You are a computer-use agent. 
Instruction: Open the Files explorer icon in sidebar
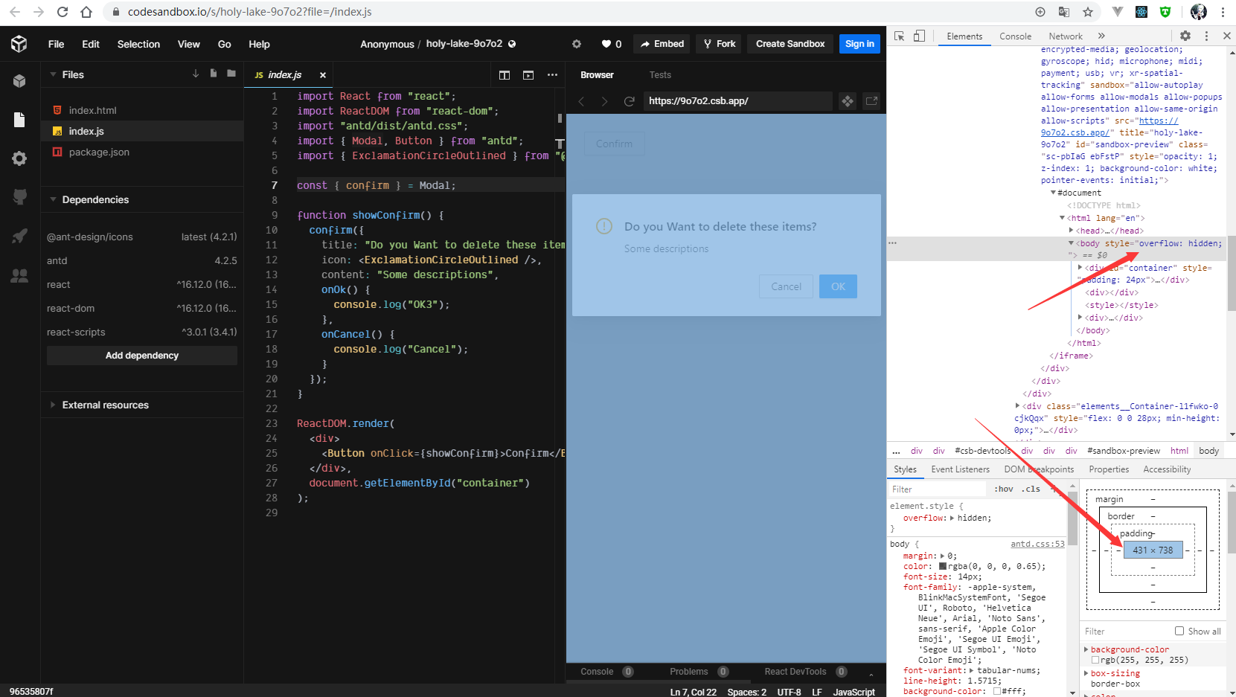tap(19, 119)
